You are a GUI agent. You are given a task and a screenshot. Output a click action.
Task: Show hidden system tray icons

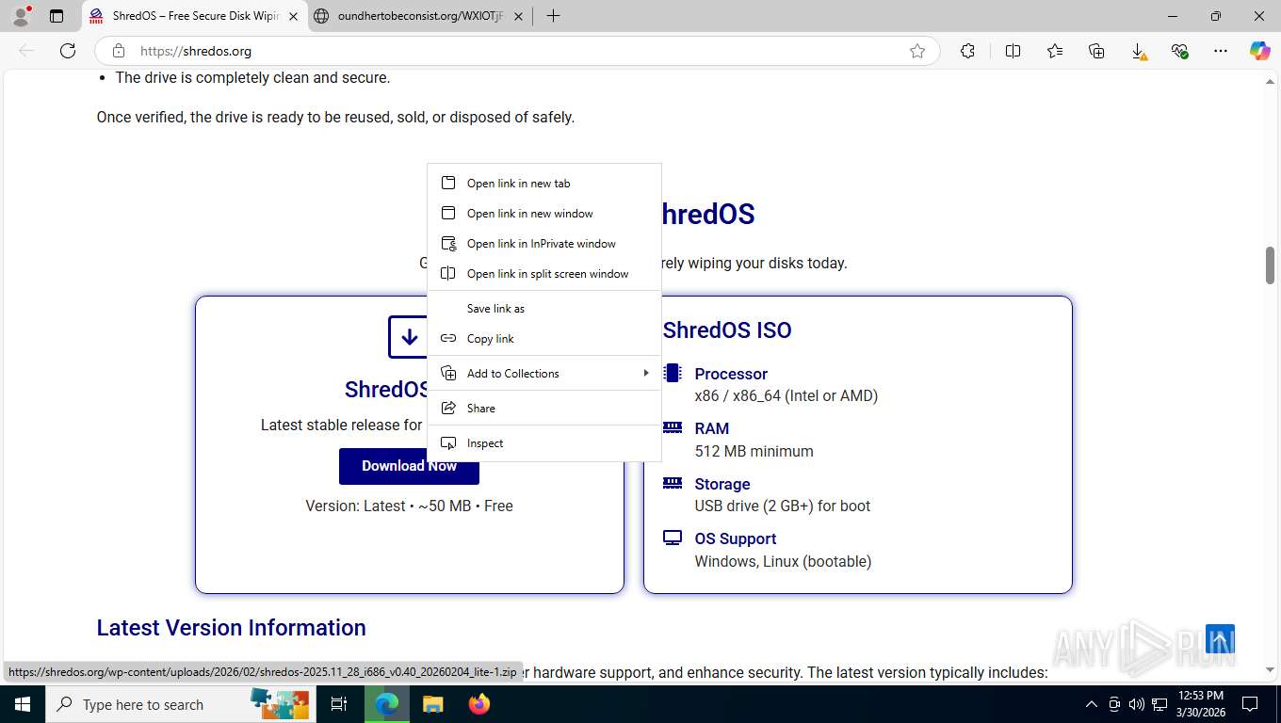point(1092,704)
